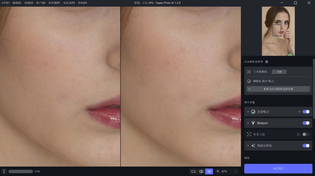Open the 处理器(P) menu
Viewport: 315px width, 176px height.
(x=54, y=3)
